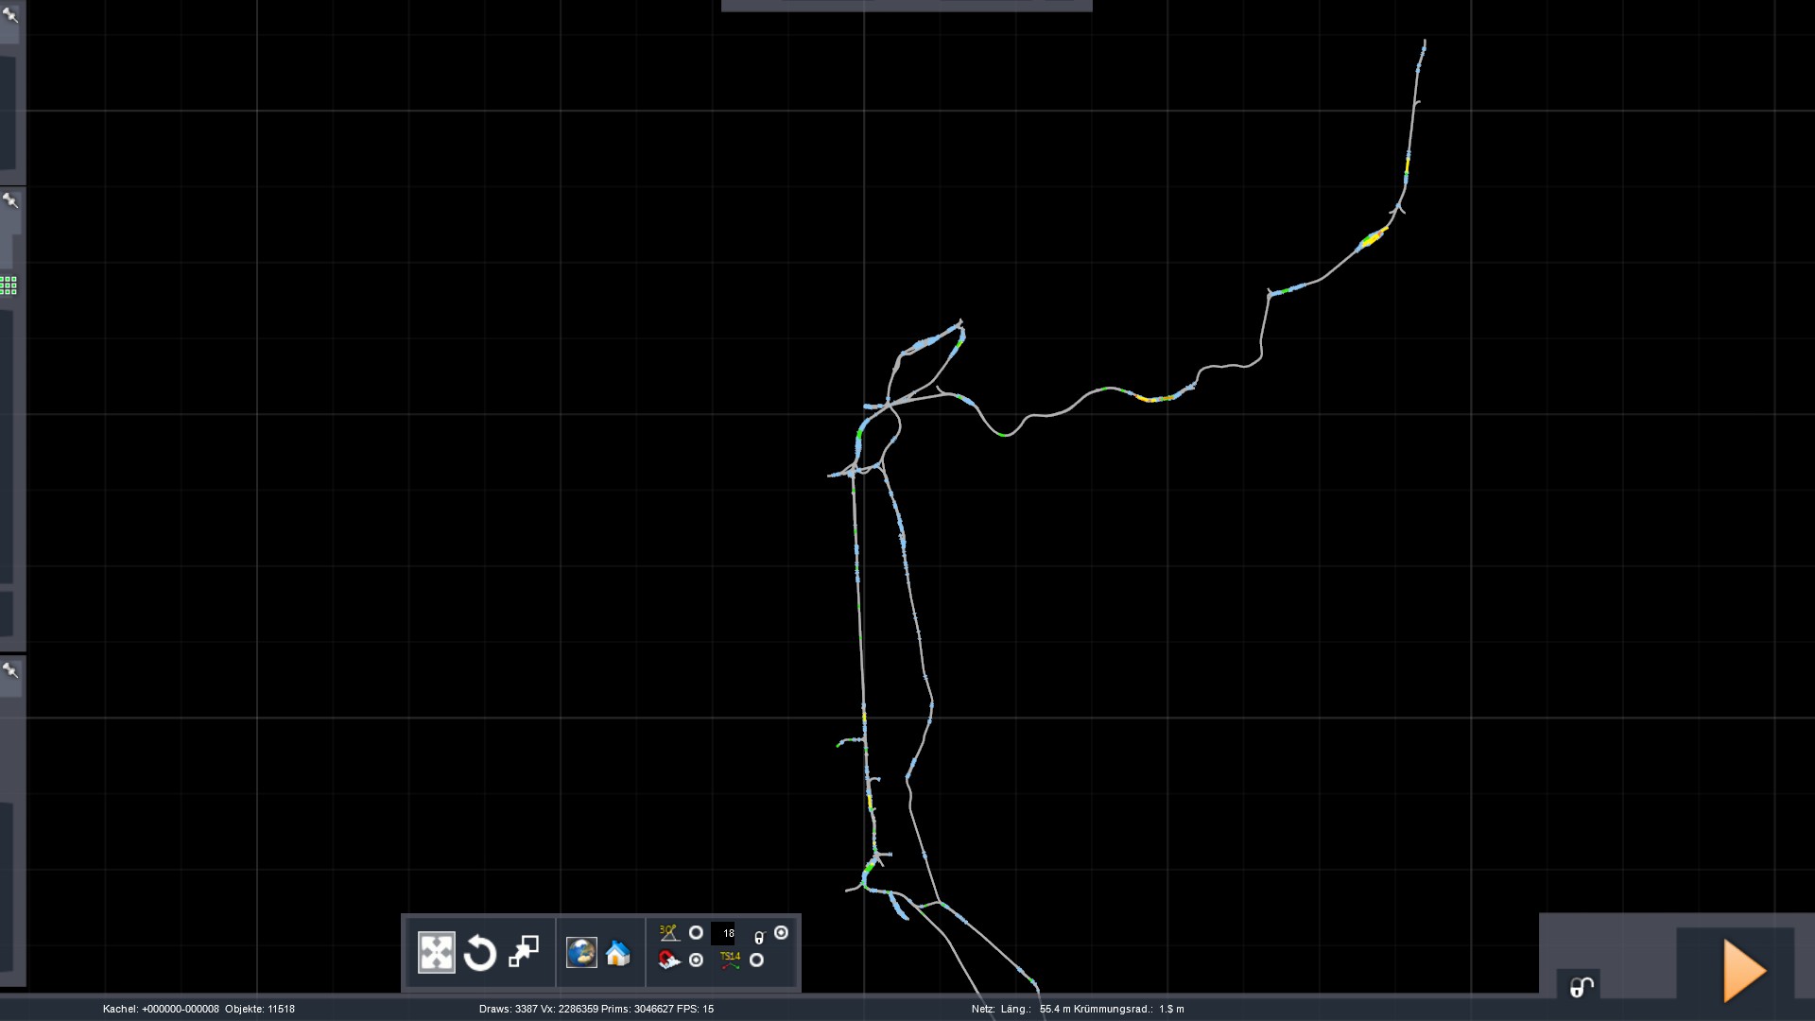This screenshot has height=1021, width=1815.
Task: Toggle radio button beside the magnet icon
Action: click(x=696, y=960)
